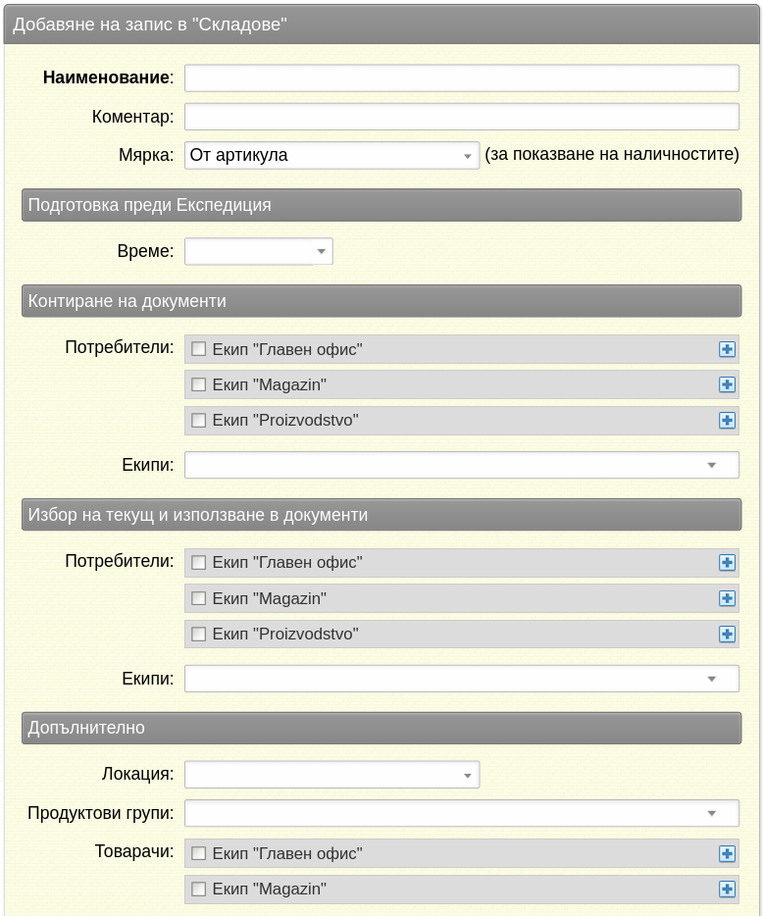Viewport: 763px width, 916px height.
Task: Open Екипи dropdown under Контиране на документи
Action: (462, 465)
